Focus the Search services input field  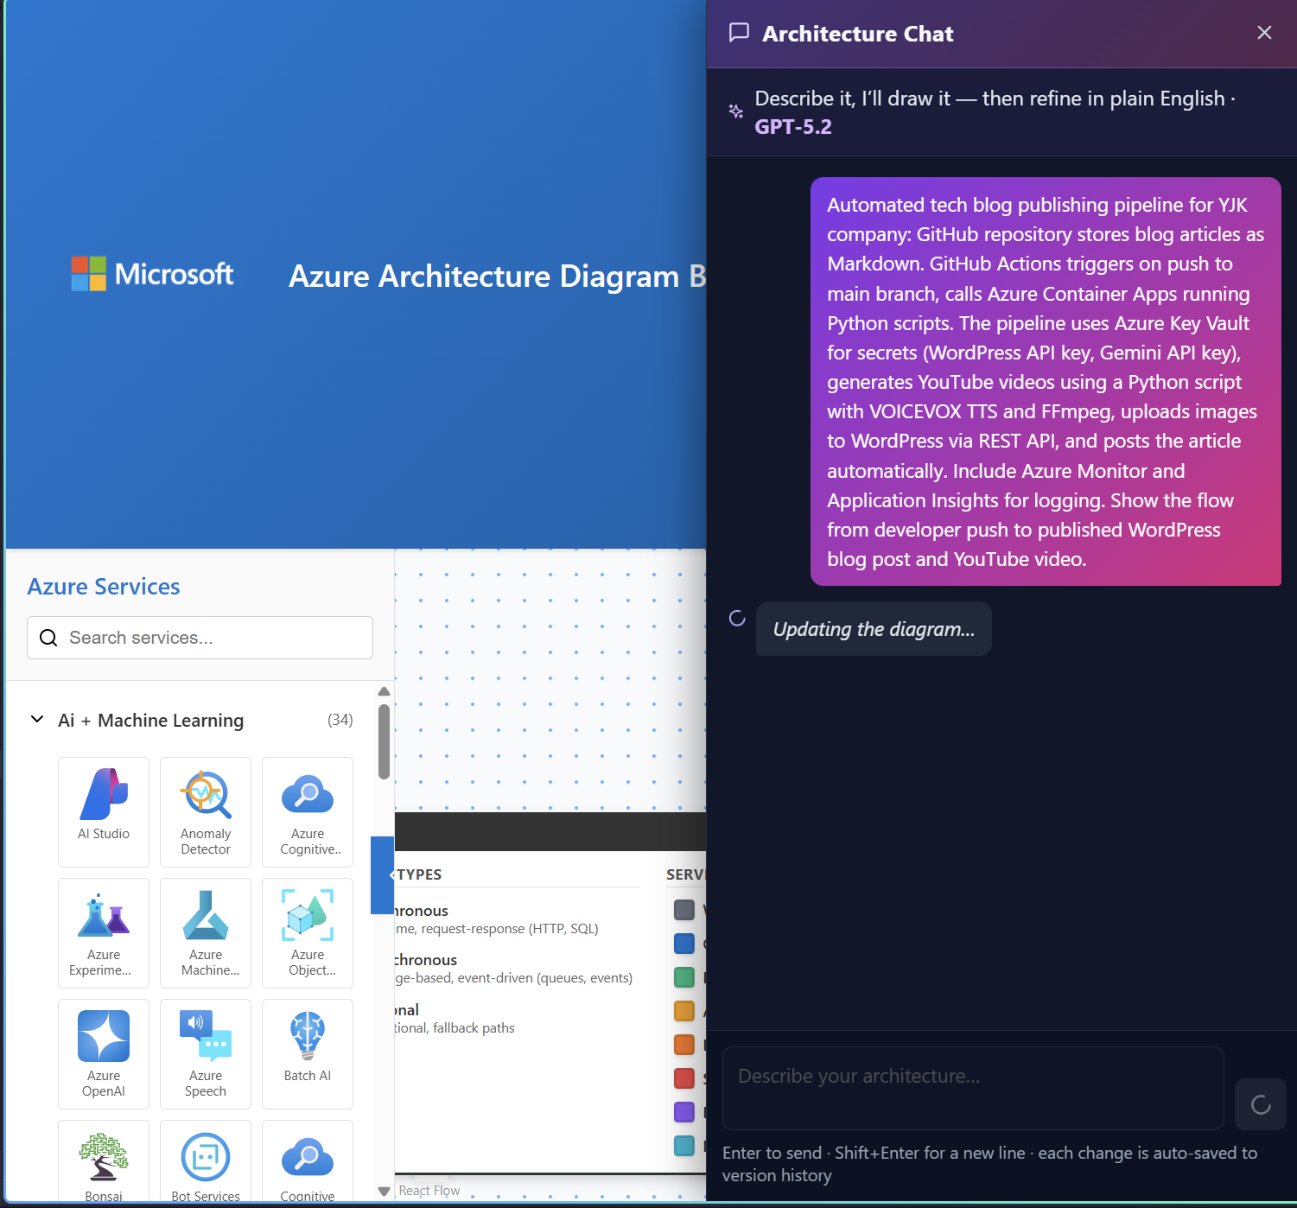pyautogui.click(x=200, y=638)
